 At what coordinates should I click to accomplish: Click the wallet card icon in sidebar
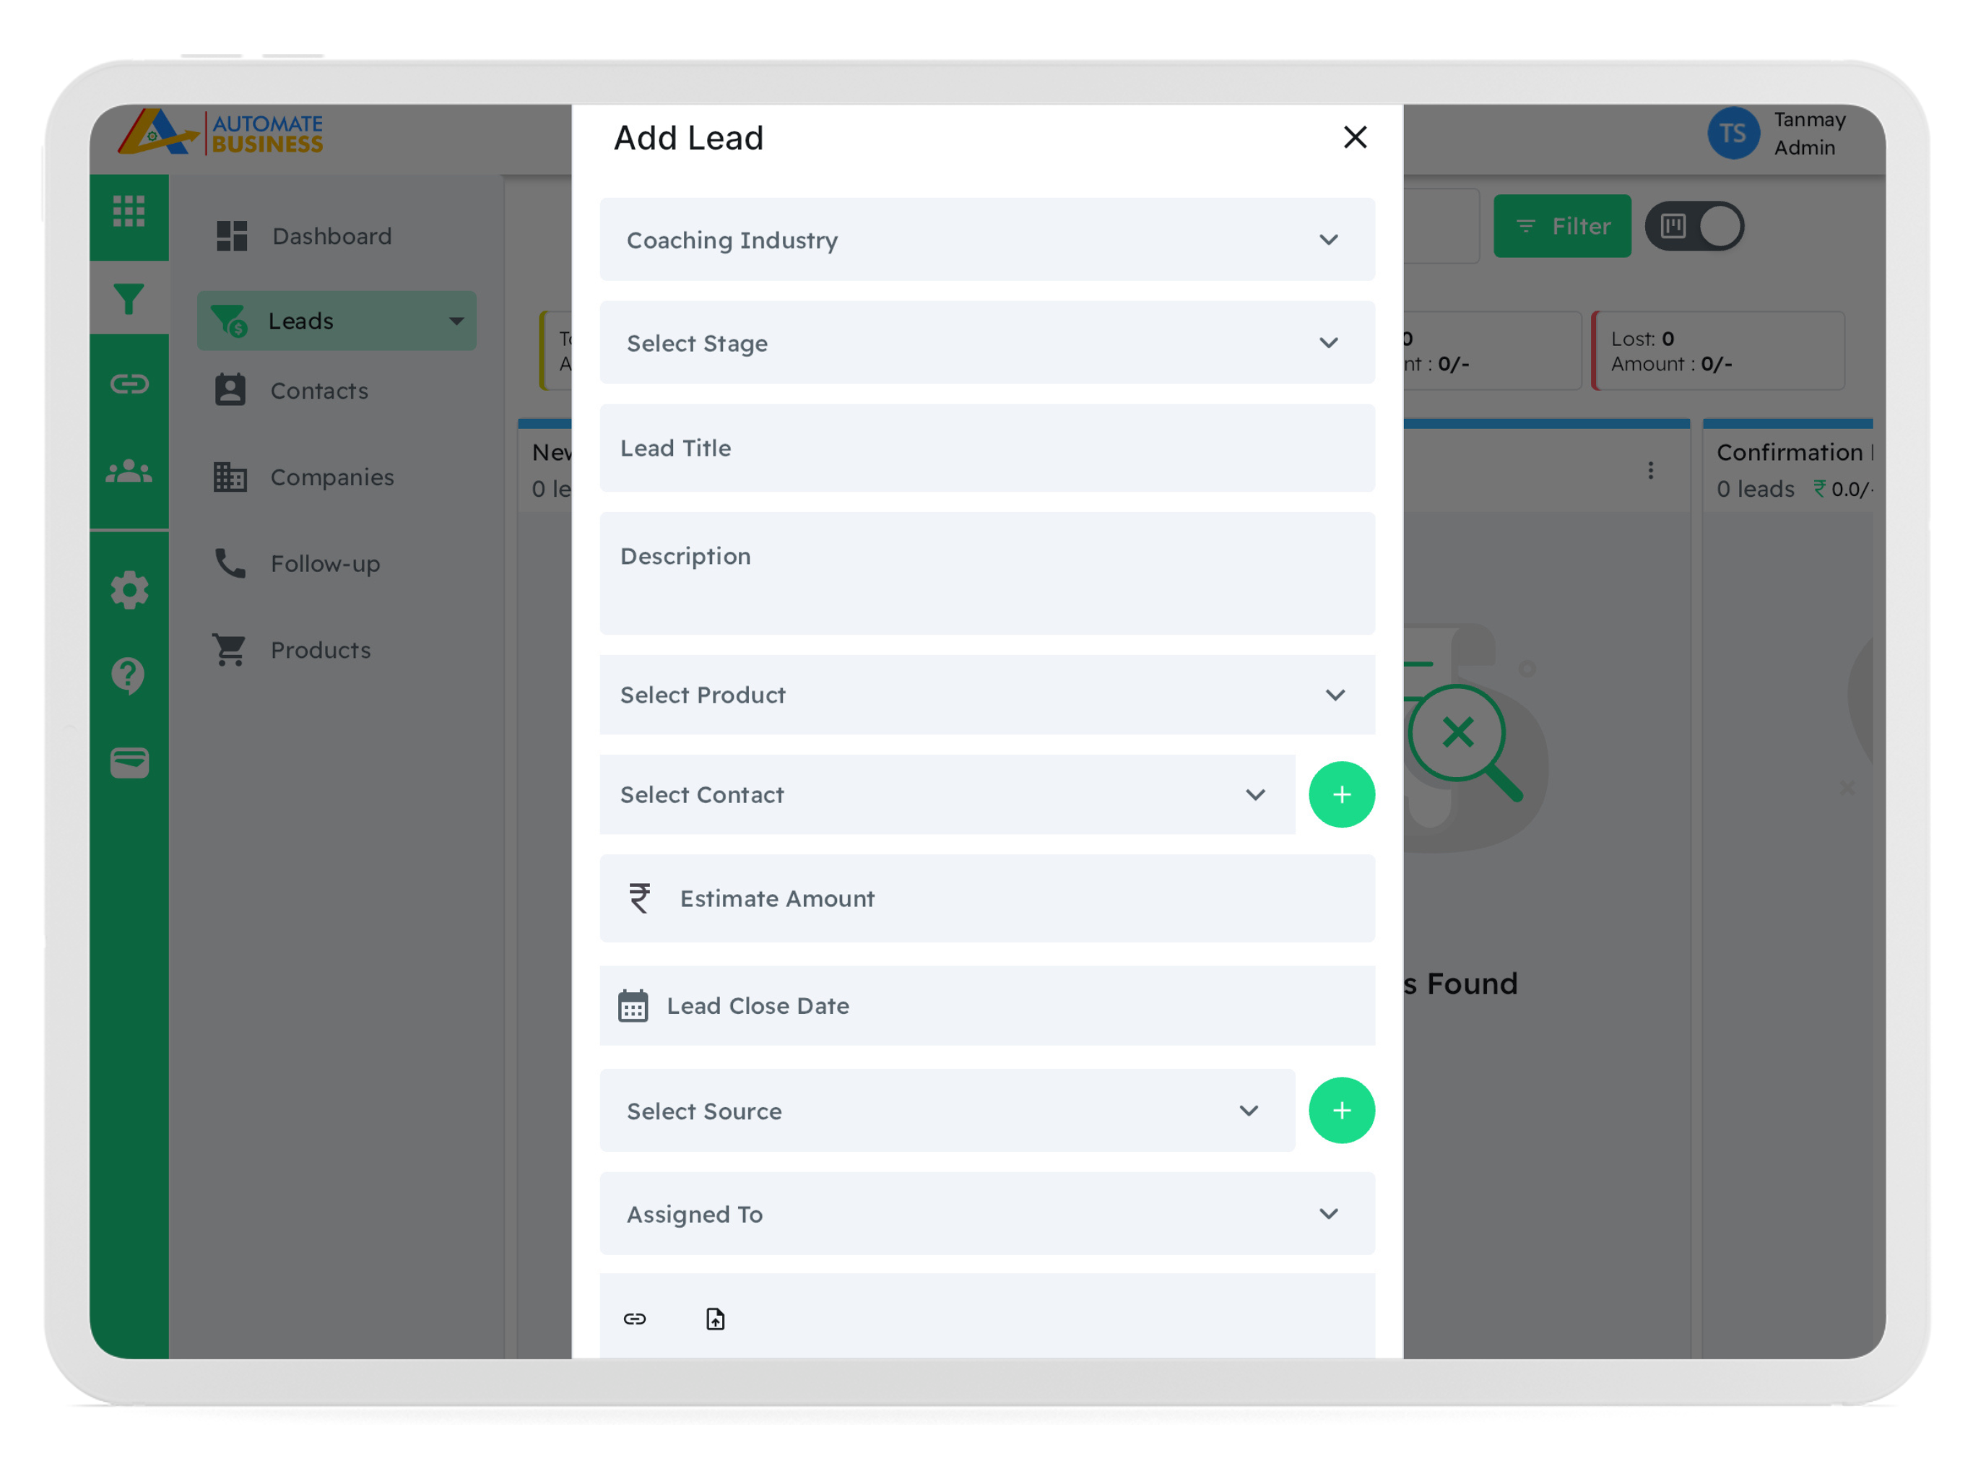tap(129, 763)
